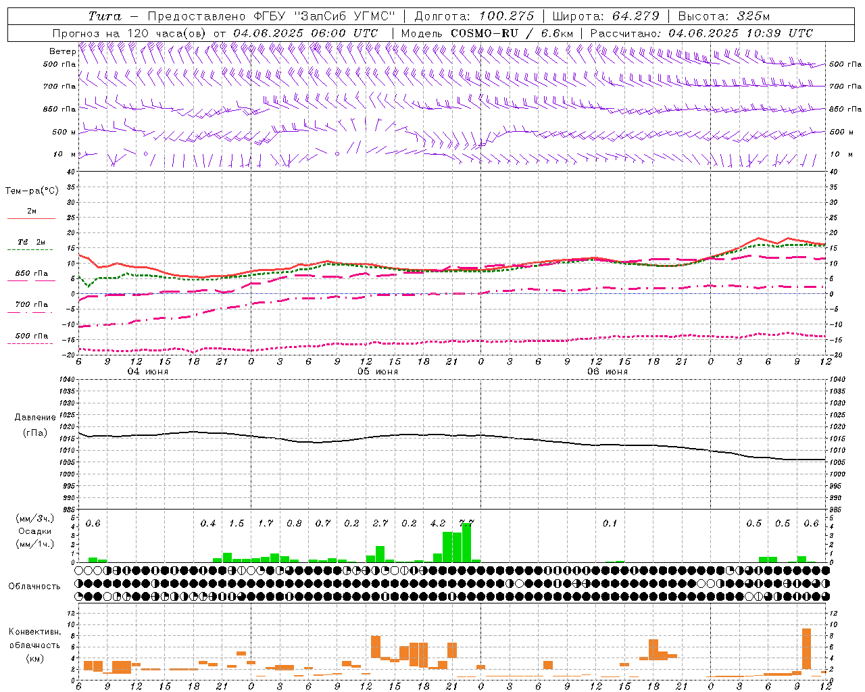Click the "Ветер" wind panel label

point(62,51)
